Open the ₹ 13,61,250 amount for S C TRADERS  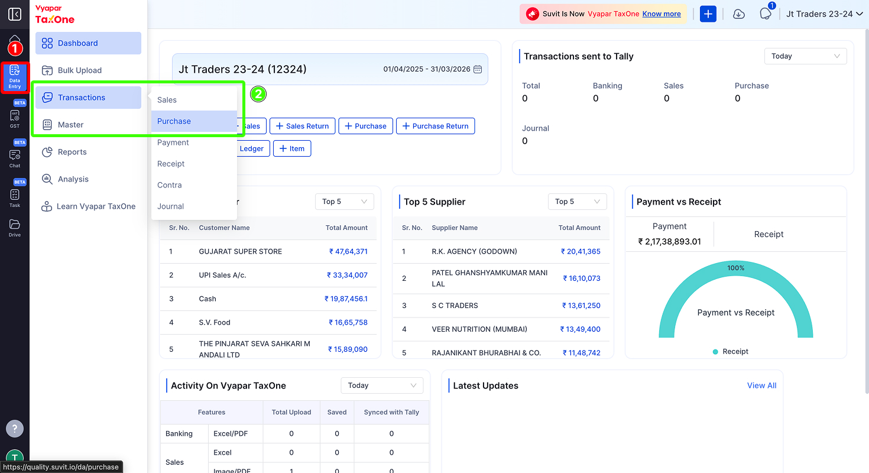click(581, 306)
